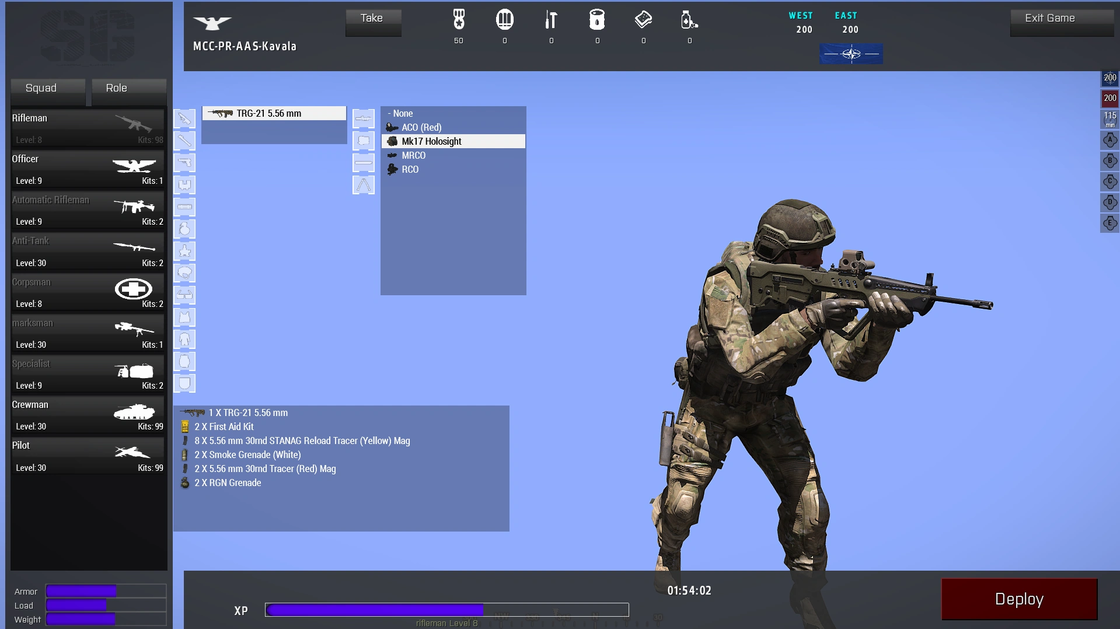Select the handgun slot icon

click(x=184, y=163)
